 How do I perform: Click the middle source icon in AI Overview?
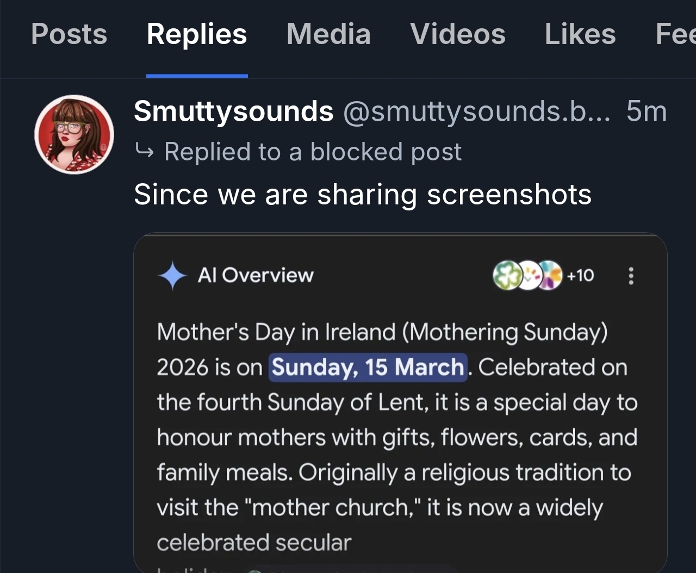pyautogui.click(x=528, y=276)
